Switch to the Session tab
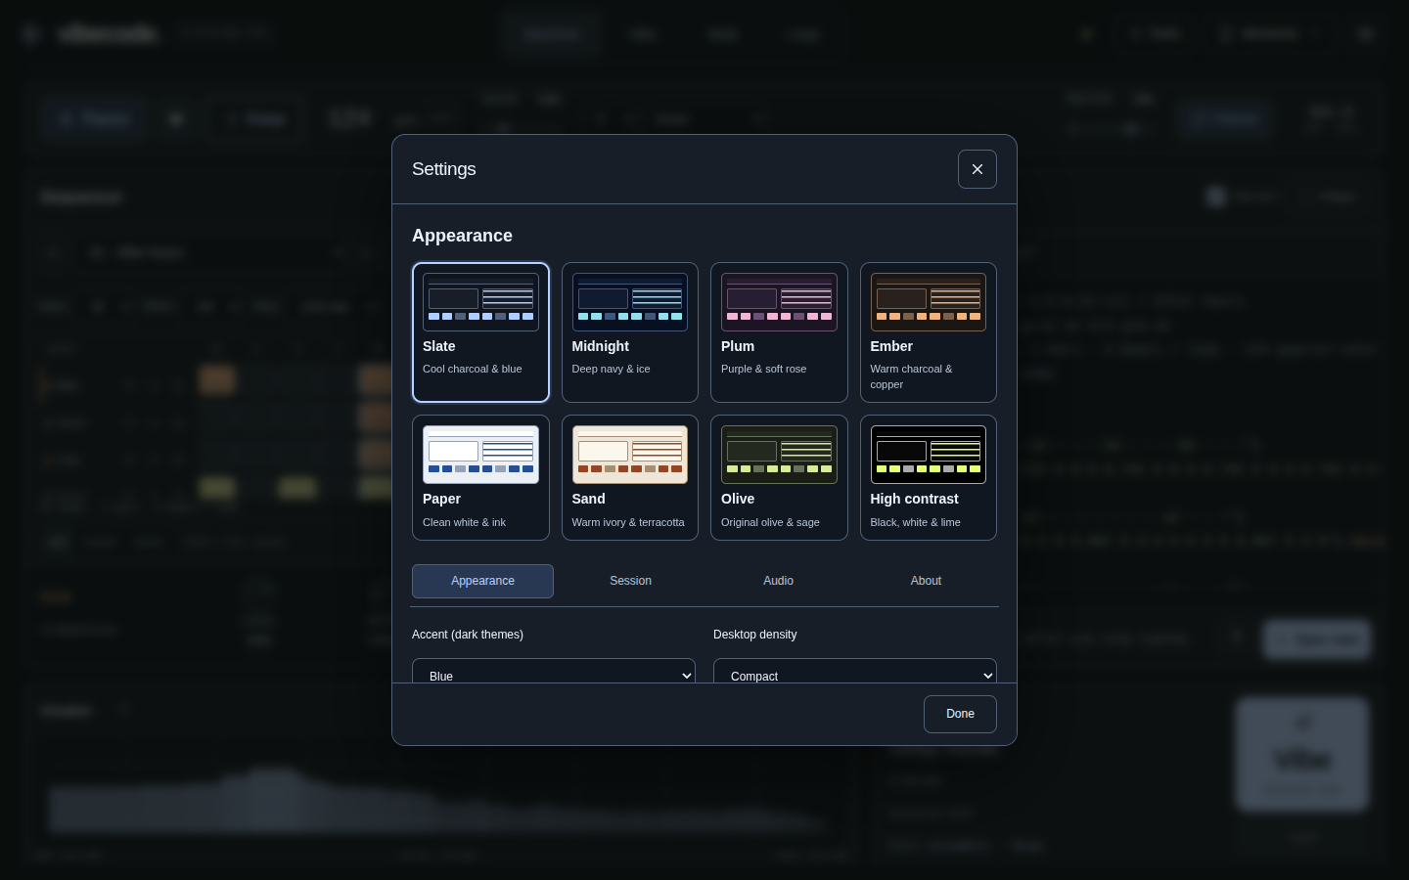The width and height of the screenshot is (1409, 880). 630,581
